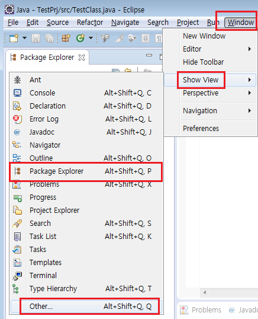Click the Error Log icon
Viewport: 258px width, 319px height.
click(17, 119)
